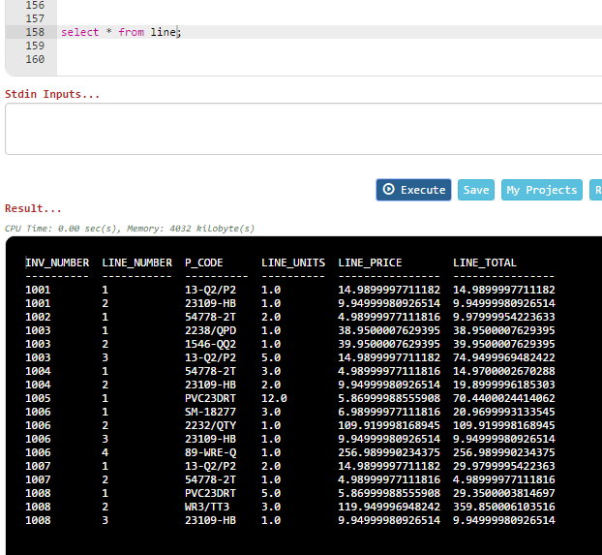Click the 'Stdin Inputs...' label

(52, 94)
